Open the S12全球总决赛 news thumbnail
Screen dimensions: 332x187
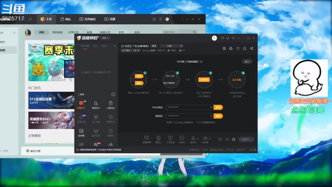click(51, 100)
